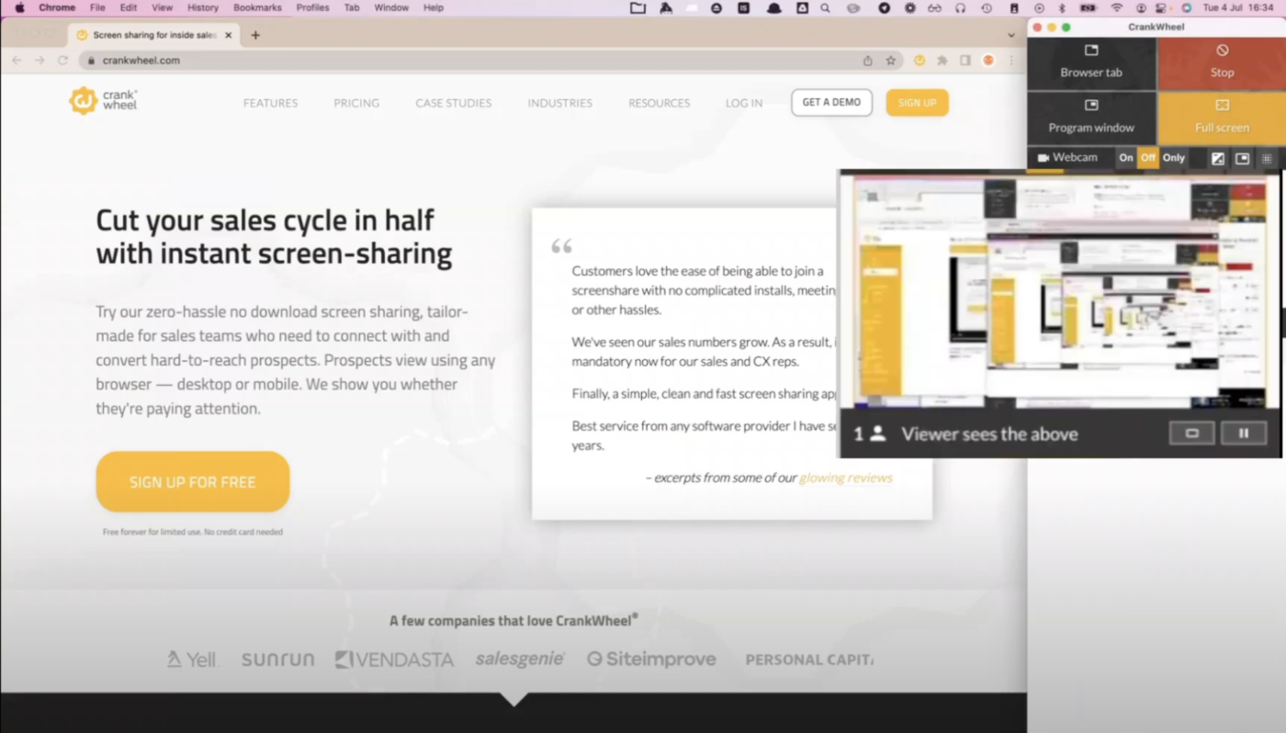Viewport: 1286px width, 733px height.
Task: Click the viewer preview thumbnail
Action: pos(1060,292)
